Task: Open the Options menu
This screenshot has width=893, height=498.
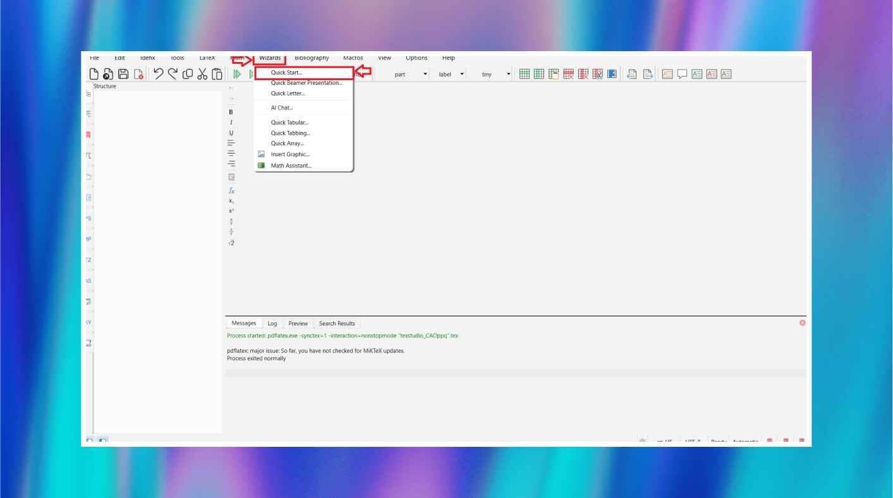Action: point(416,58)
